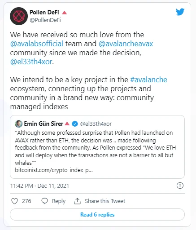This screenshot has height=230, width=196.
Task: Click red triangle beside Pollen DeFi name
Action: click(65, 13)
